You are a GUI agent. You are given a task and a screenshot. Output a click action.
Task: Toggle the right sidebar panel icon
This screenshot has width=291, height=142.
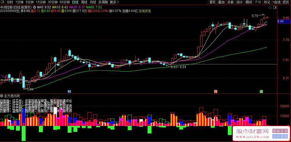[275, 8]
